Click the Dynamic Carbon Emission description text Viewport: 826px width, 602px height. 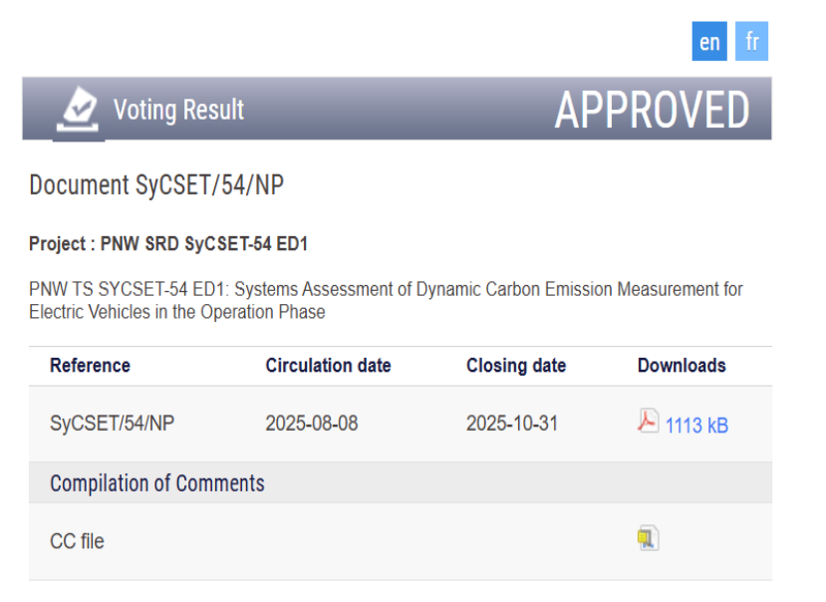coord(386,300)
